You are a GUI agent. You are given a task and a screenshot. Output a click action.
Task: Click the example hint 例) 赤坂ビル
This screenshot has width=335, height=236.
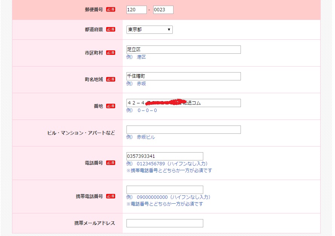(140, 137)
